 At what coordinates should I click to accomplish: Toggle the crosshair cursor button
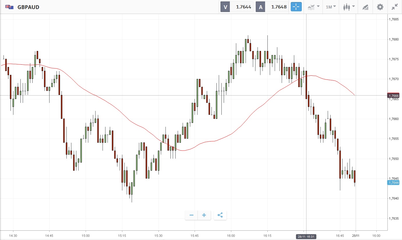coord(296,7)
